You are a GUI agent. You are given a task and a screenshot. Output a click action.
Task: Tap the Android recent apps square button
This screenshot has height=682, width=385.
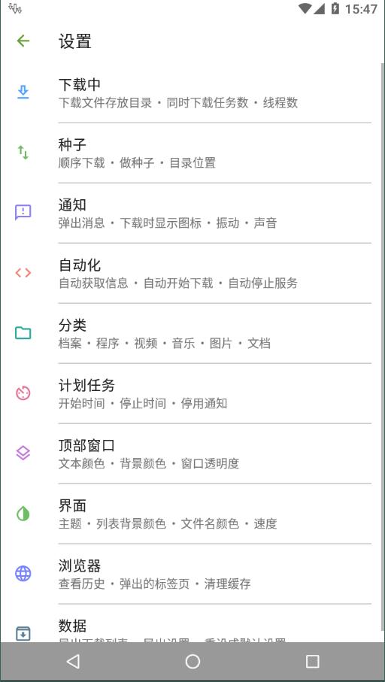click(x=312, y=662)
